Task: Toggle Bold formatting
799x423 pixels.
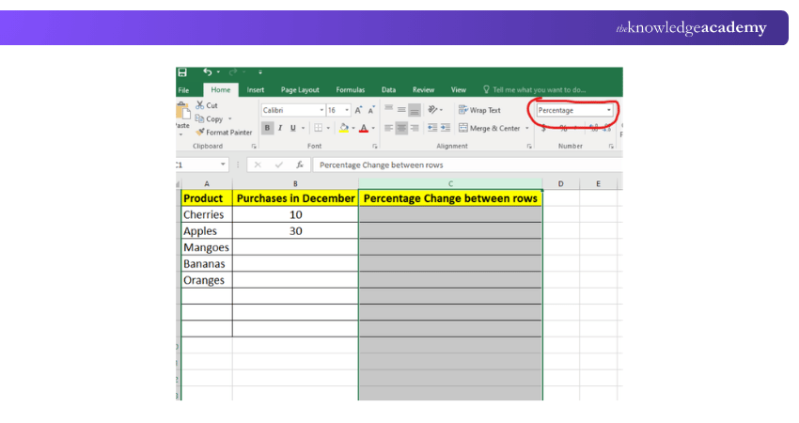Action: 267,128
